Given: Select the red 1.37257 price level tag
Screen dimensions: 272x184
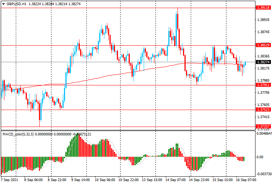Looking at the screenshot, I should 263,127.
